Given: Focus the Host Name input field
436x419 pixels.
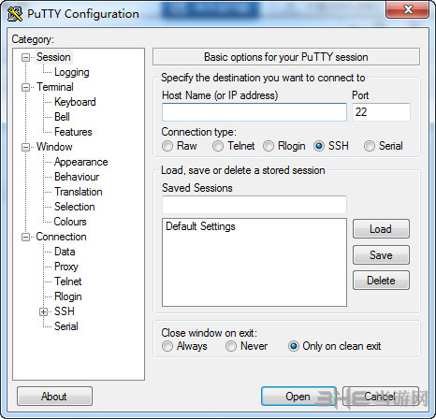Looking at the screenshot, I should pos(254,112).
